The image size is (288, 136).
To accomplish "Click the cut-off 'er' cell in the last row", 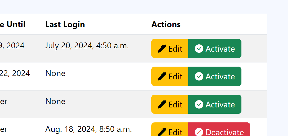I will click(4, 129).
